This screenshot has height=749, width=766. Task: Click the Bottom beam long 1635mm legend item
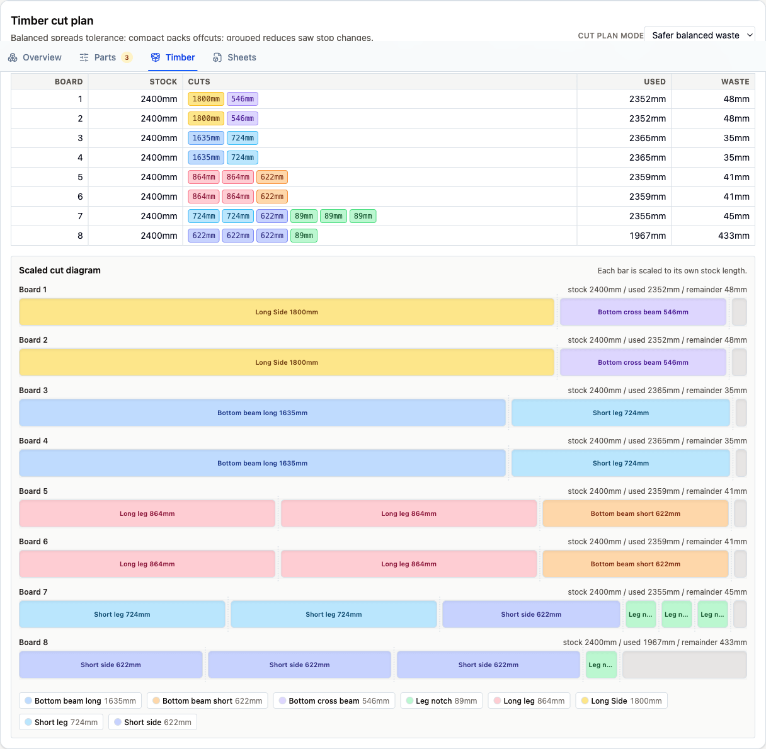click(81, 700)
